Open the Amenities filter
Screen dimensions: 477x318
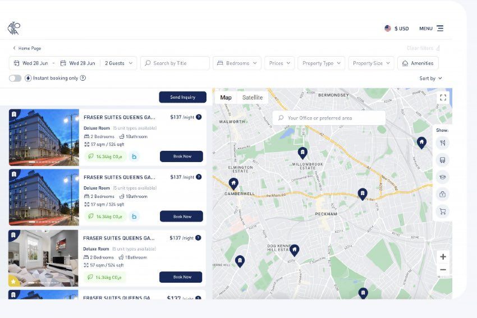tap(418, 63)
